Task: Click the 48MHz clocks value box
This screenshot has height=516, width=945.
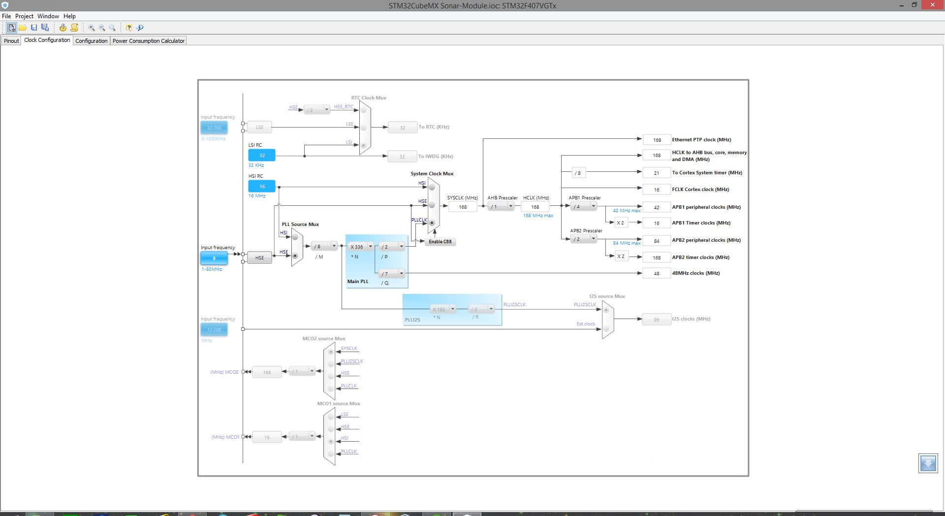Action: [x=657, y=274]
